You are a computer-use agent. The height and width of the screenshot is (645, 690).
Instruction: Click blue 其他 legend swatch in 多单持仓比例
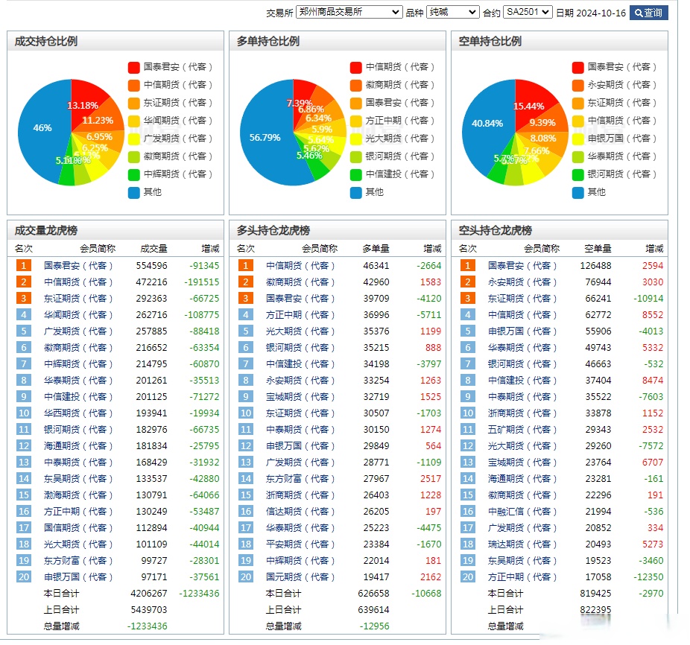click(x=356, y=192)
